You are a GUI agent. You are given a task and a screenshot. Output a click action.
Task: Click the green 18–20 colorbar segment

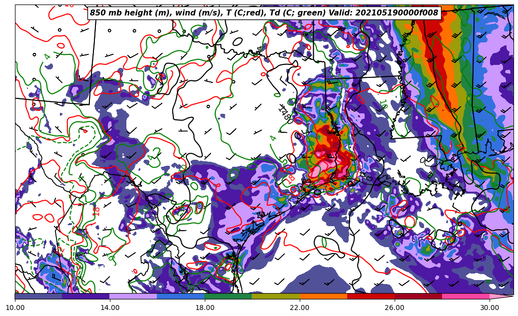pyautogui.click(x=228, y=296)
